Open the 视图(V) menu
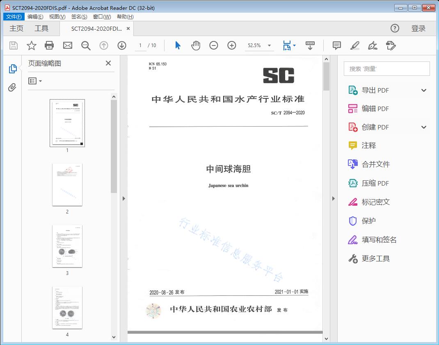 coord(57,17)
